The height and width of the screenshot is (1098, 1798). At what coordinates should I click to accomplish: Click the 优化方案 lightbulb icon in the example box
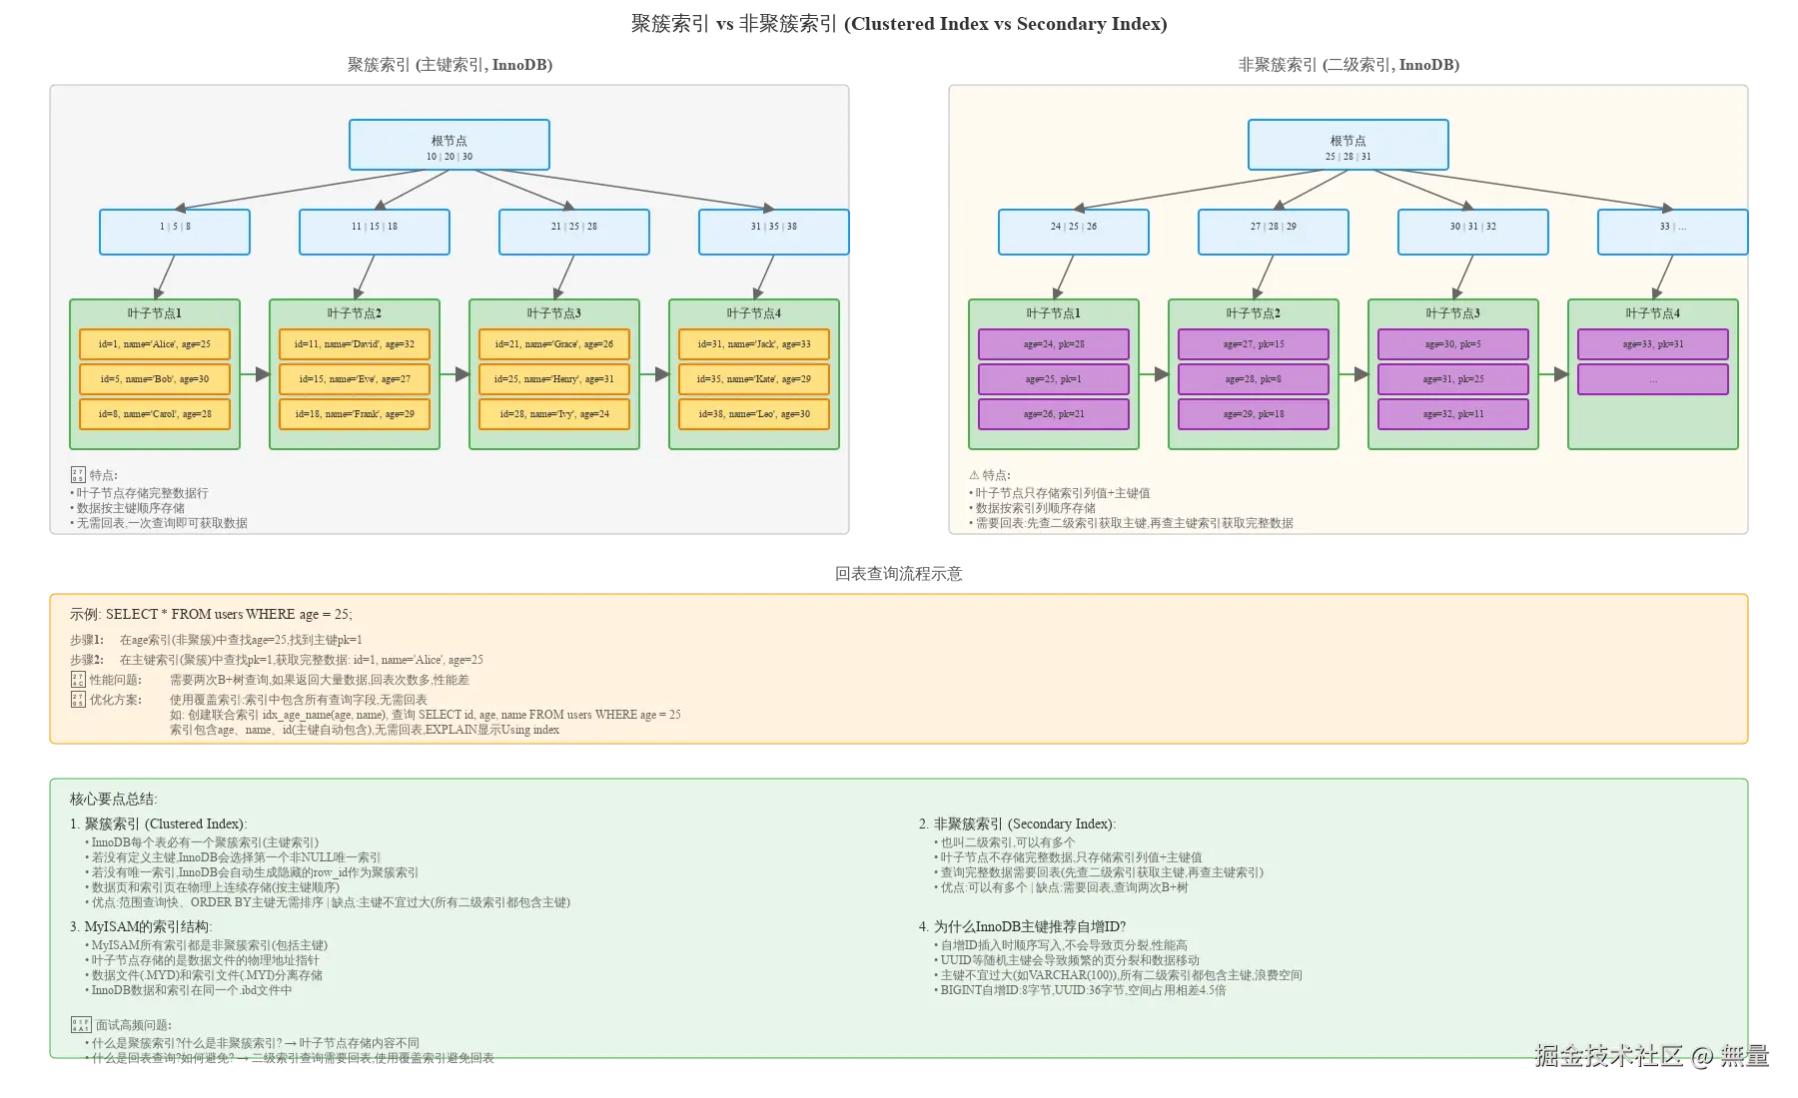click(x=76, y=700)
